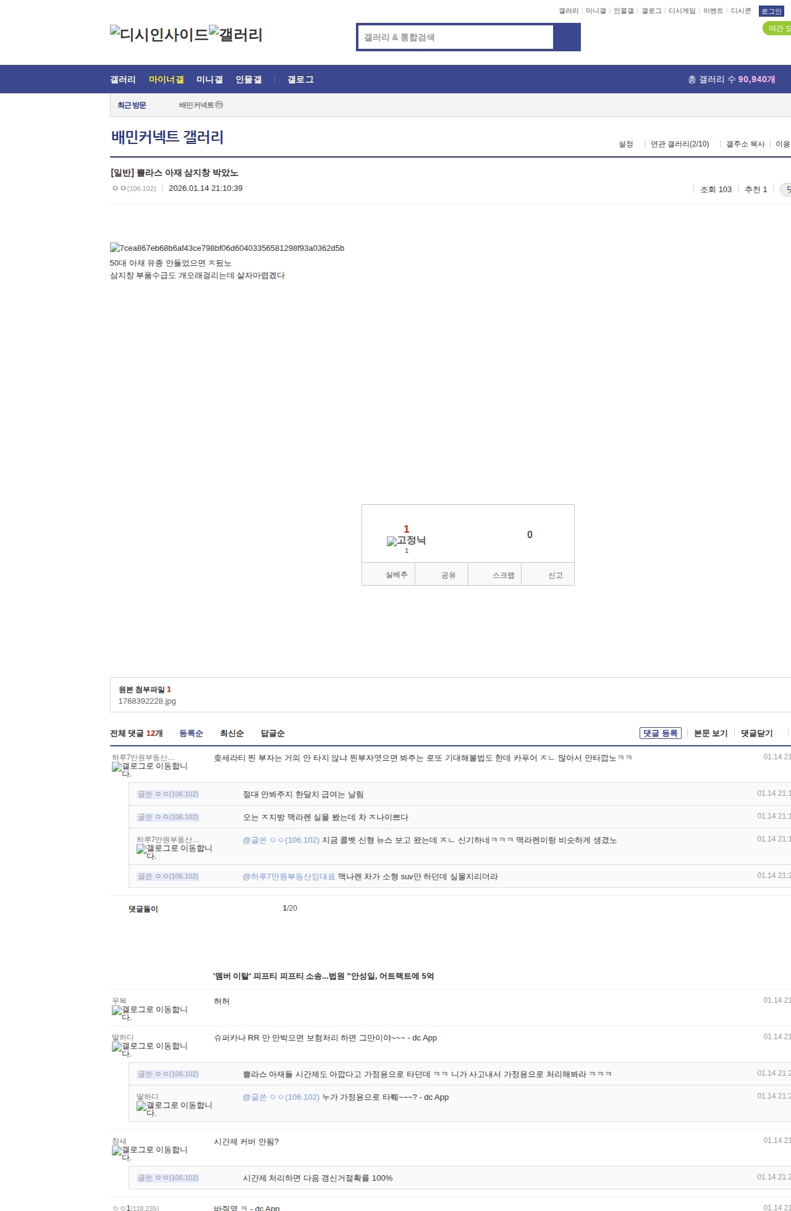Screen dimensions: 791x1211
Task: Click post author ㅇㅇ(106.102) under the title
Action: point(134,188)
